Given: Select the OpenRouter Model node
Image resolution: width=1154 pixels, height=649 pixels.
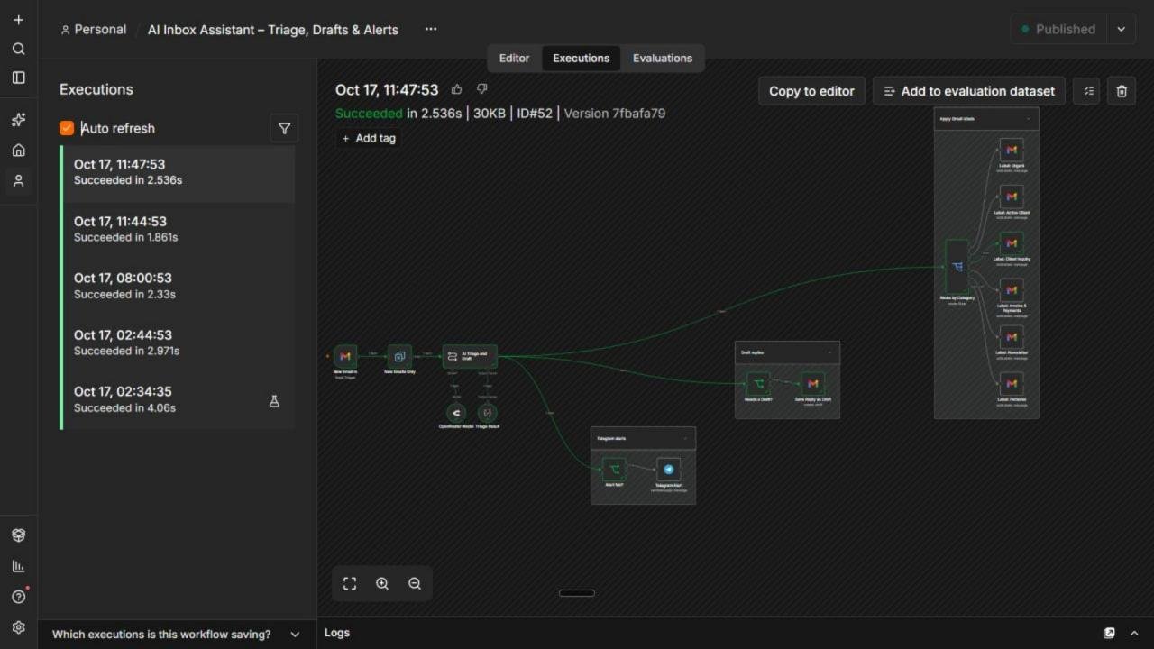Looking at the screenshot, I should pyautogui.click(x=456, y=412).
